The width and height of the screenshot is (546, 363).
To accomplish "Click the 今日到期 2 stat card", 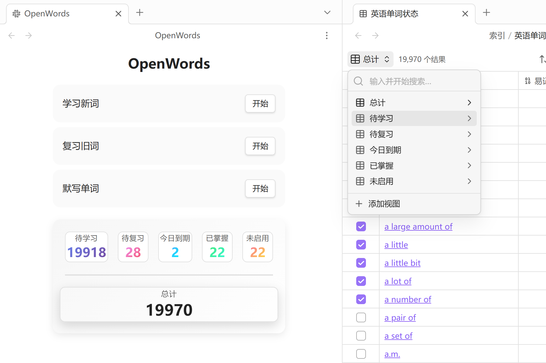I will pyautogui.click(x=175, y=247).
